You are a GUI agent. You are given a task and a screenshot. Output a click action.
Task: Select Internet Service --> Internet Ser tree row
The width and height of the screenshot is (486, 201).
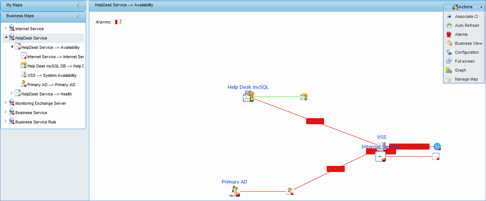55,57
